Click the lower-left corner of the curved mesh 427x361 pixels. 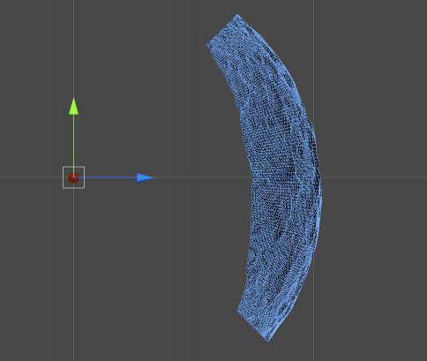click(238, 310)
